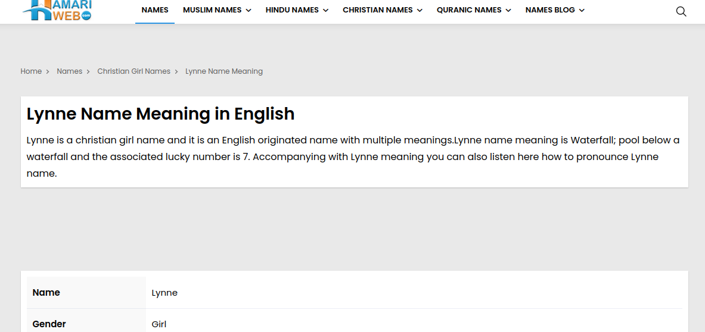Image resolution: width=705 pixels, height=332 pixels.
Task: Go to Home breadcrumb link
Action: tap(31, 71)
